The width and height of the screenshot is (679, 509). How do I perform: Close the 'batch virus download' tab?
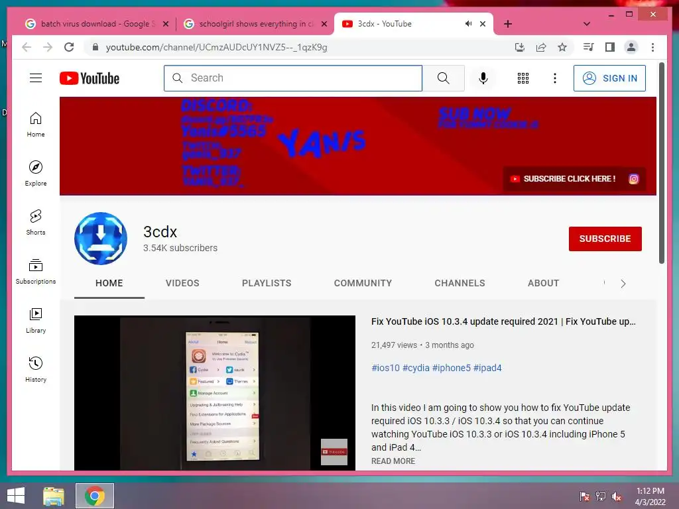(x=165, y=24)
